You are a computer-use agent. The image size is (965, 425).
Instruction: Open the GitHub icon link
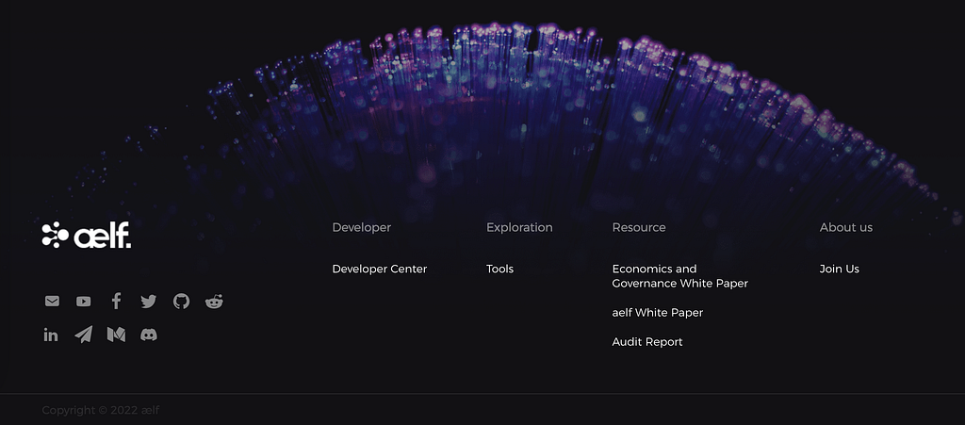click(x=182, y=301)
